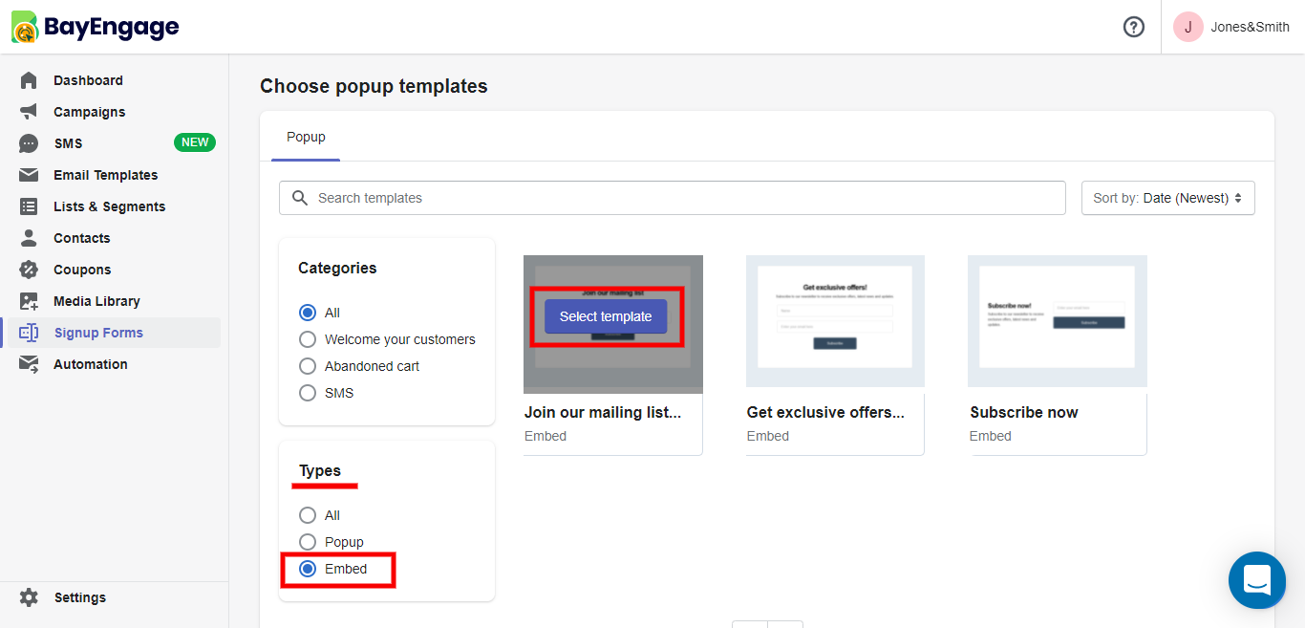This screenshot has width=1305, height=628.
Task: Click the Signup Forms icon
Action: pos(29,333)
